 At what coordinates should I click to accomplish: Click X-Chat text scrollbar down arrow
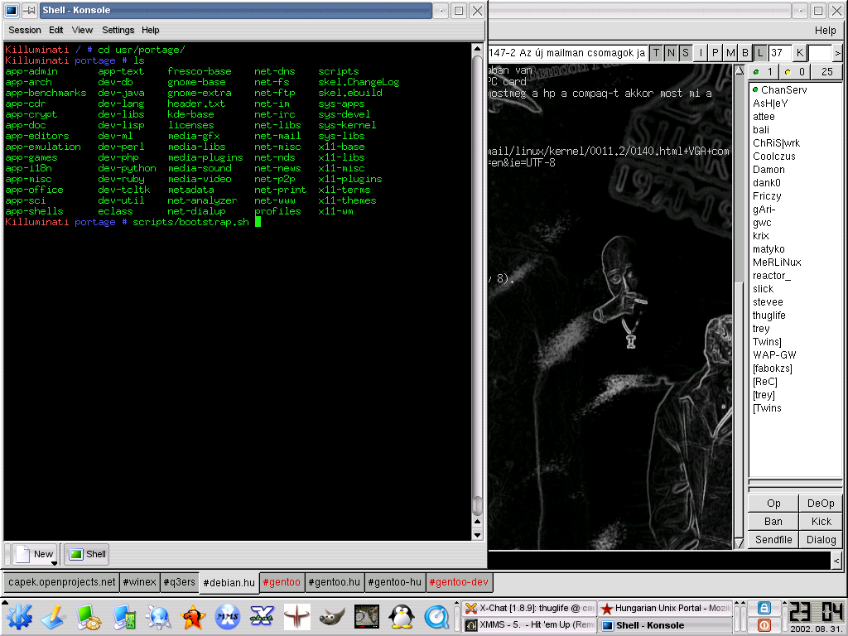(740, 543)
